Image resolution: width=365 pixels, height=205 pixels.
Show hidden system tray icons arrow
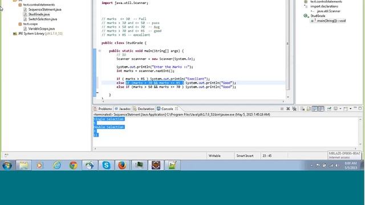coord(311,166)
